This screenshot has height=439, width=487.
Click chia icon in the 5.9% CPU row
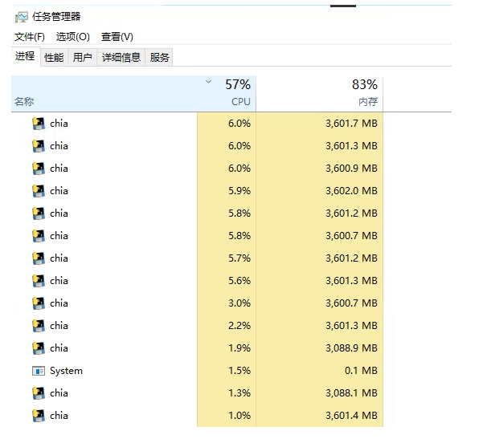38,191
